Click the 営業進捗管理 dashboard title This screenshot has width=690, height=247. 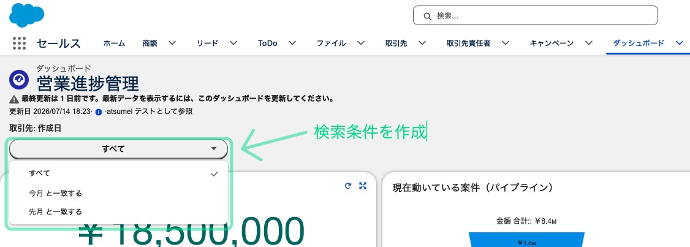point(88,83)
